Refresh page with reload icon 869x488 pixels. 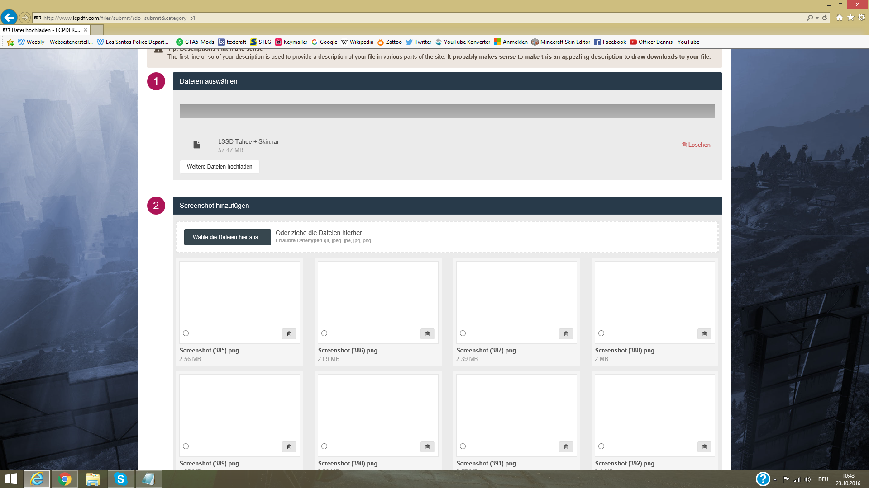coord(825,18)
